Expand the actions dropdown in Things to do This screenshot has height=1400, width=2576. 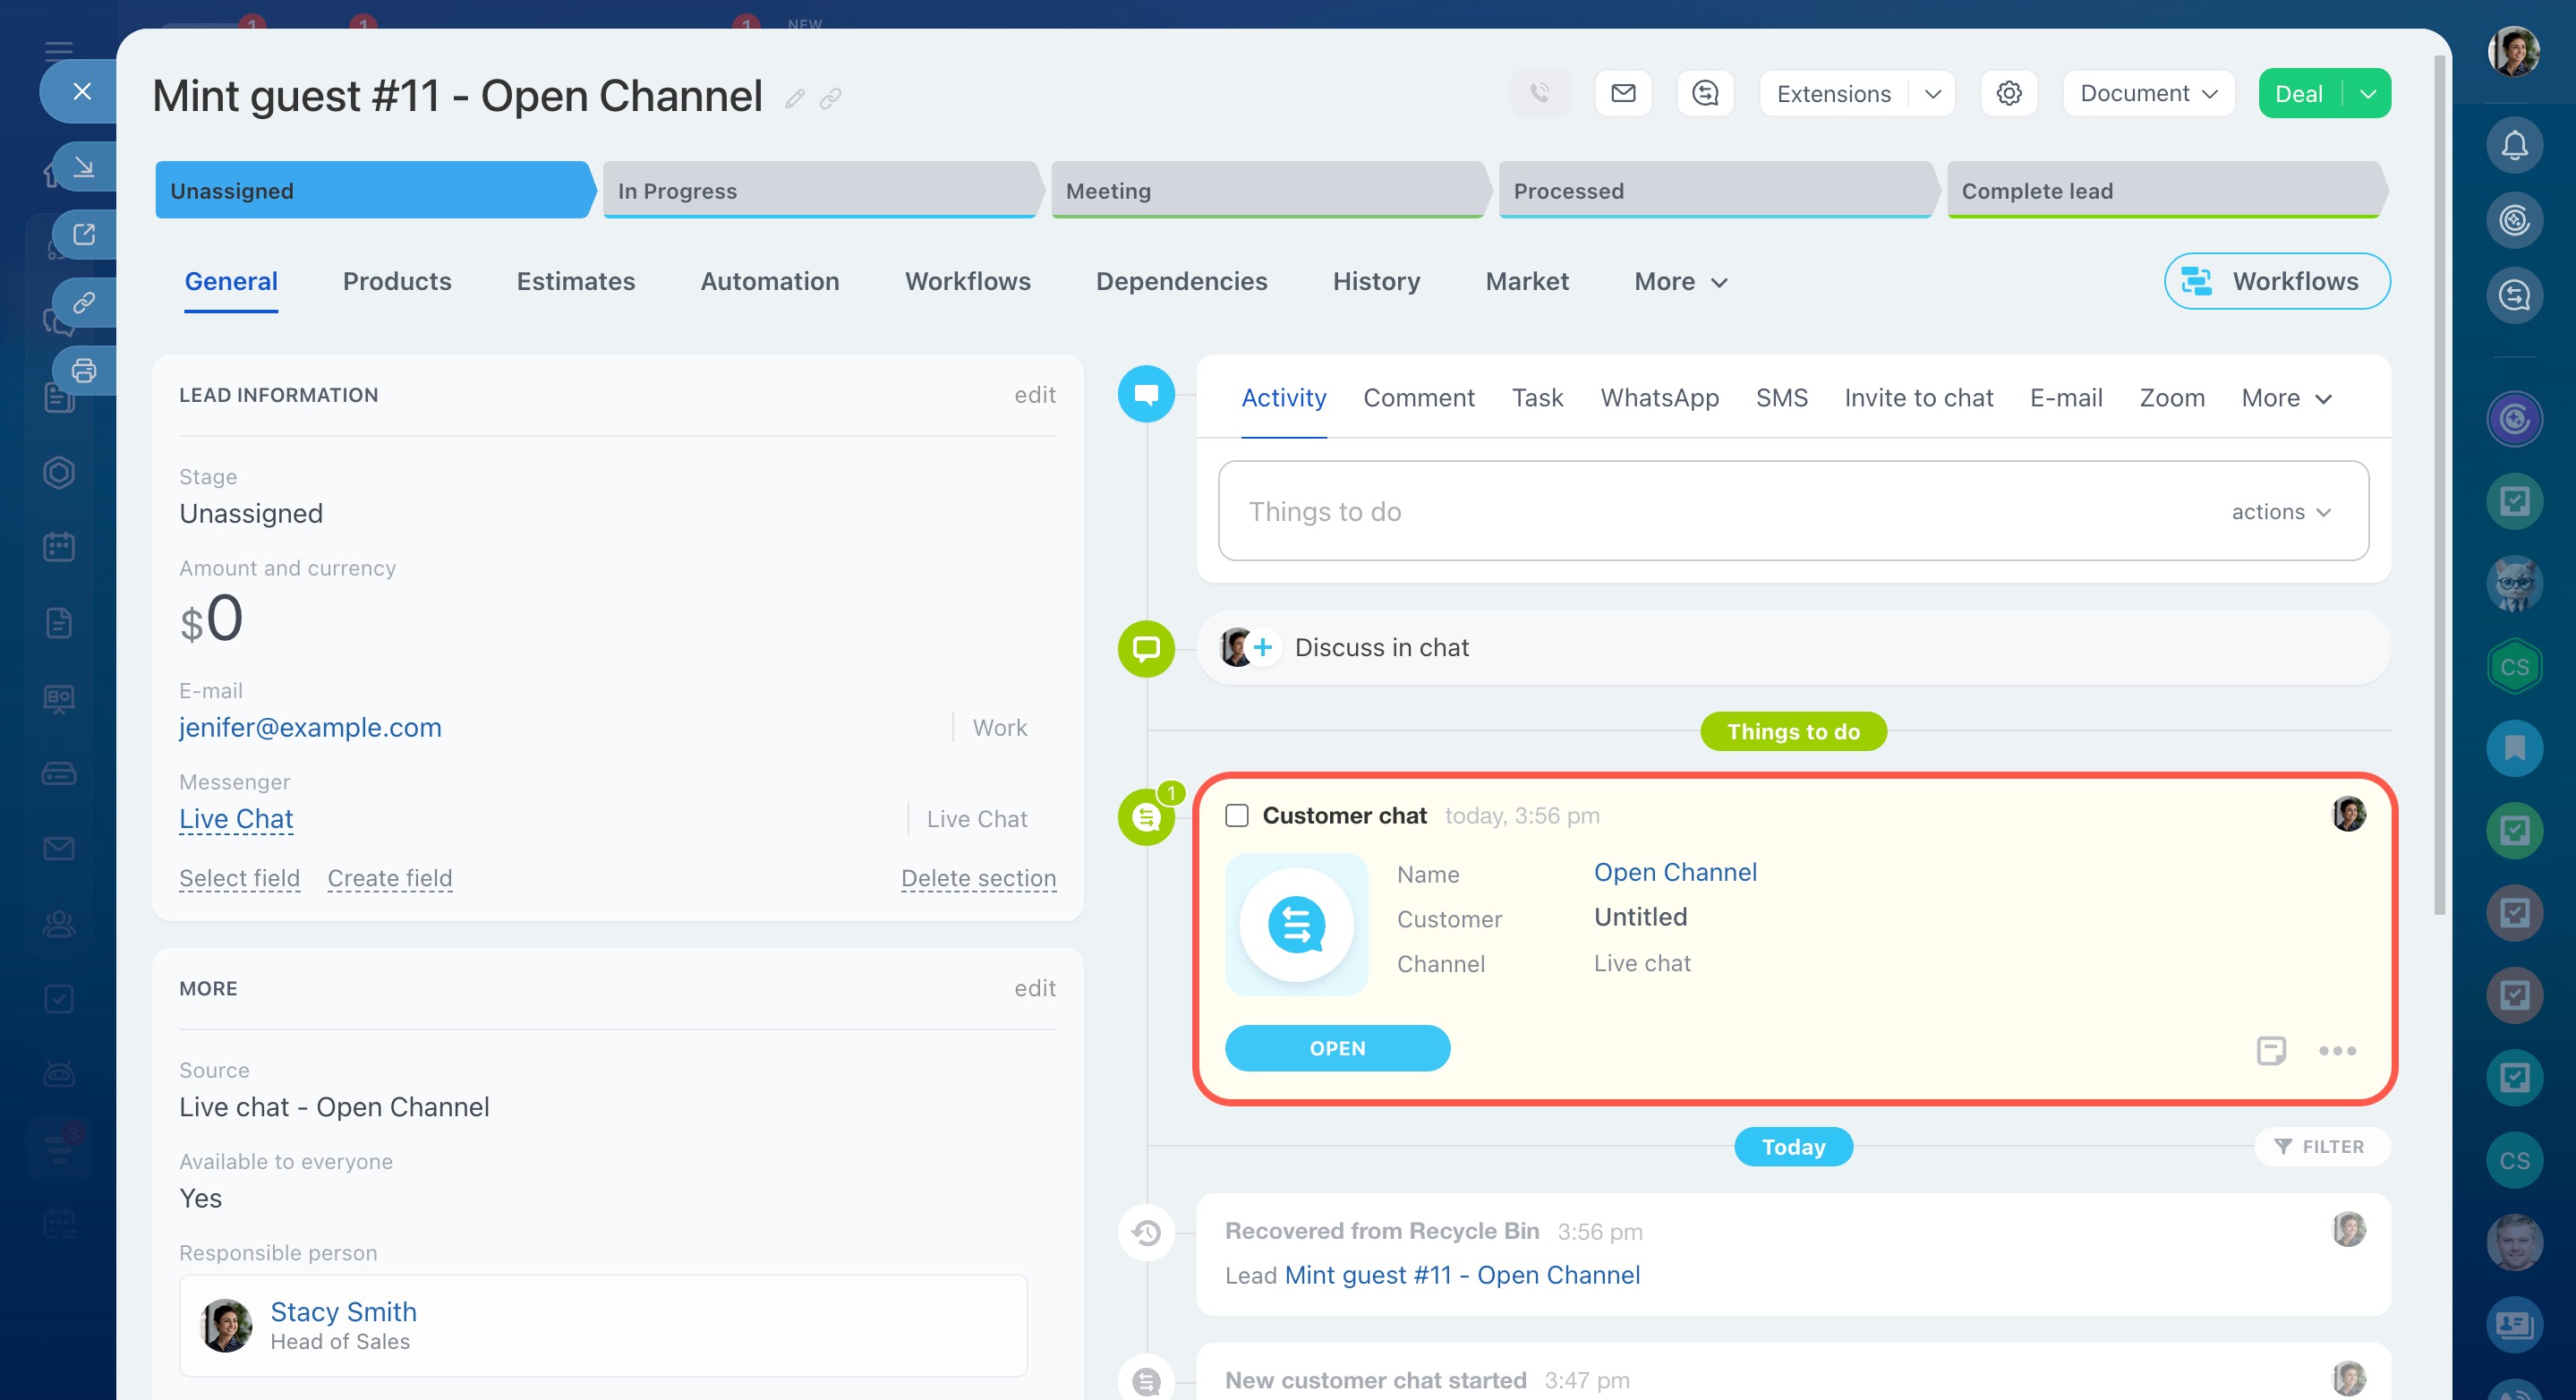pos(2281,512)
